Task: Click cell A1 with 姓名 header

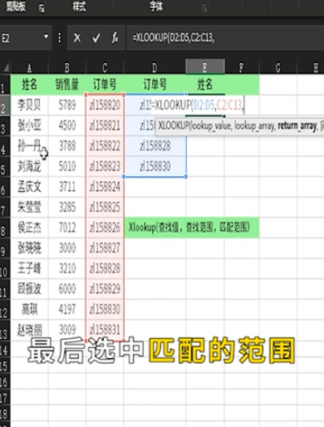Action: click(29, 85)
